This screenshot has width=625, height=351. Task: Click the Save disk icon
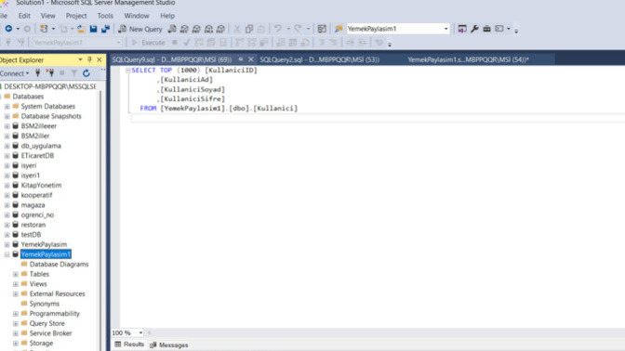click(93, 29)
